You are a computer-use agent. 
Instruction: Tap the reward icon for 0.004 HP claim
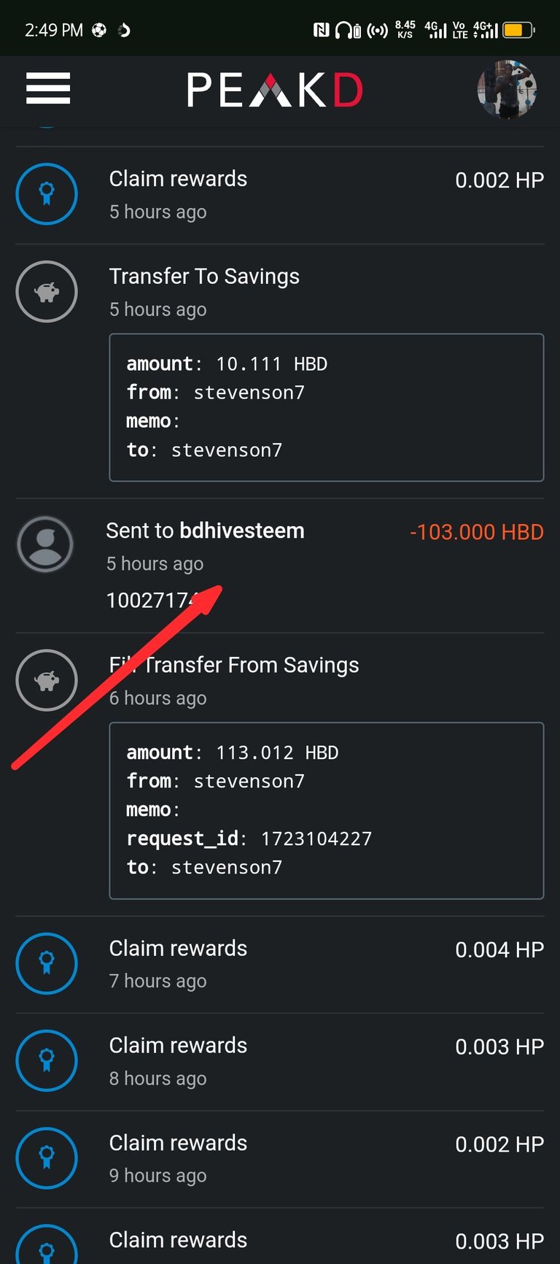[x=47, y=963]
